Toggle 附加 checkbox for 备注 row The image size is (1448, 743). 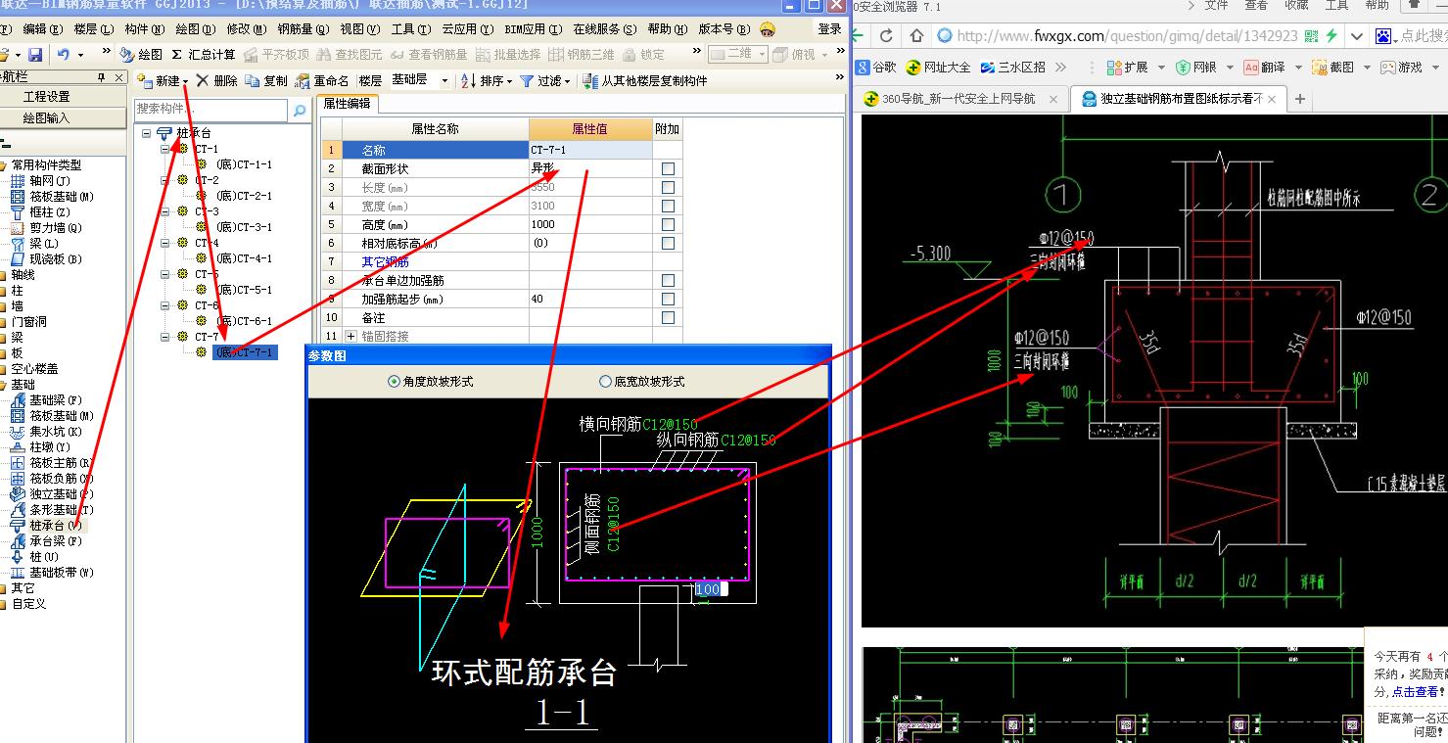(668, 317)
